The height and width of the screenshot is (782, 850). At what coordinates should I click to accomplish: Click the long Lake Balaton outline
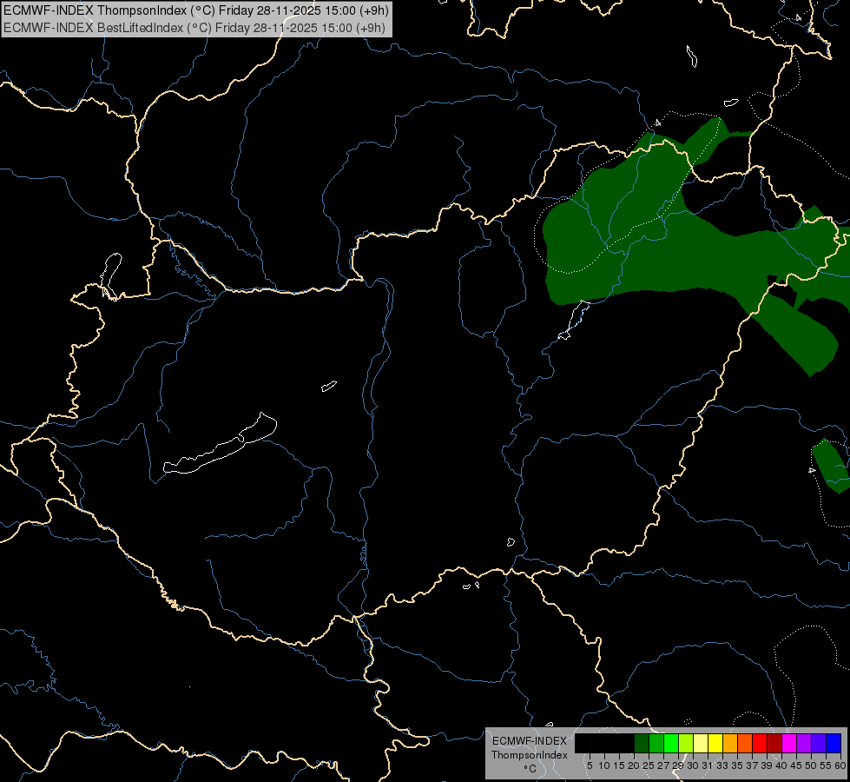[x=220, y=443]
